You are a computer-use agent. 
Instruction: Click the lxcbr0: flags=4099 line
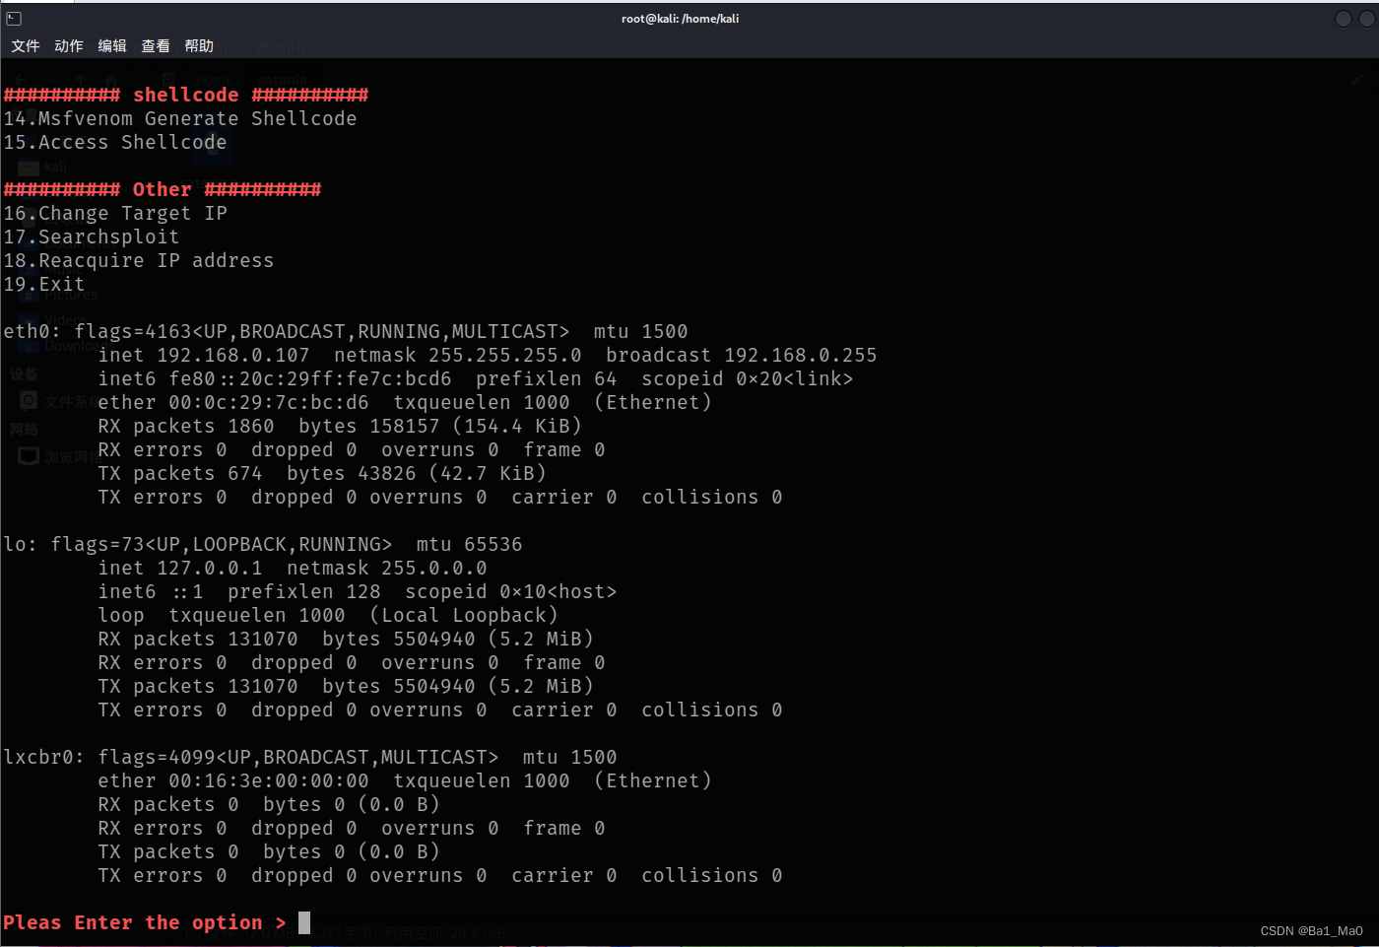[x=310, y=757]
